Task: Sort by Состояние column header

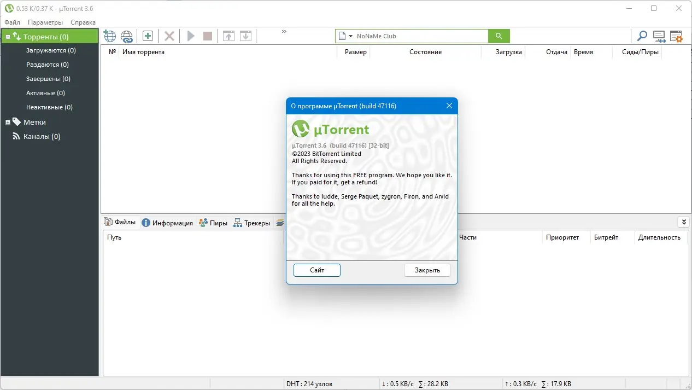Action: 425,52
